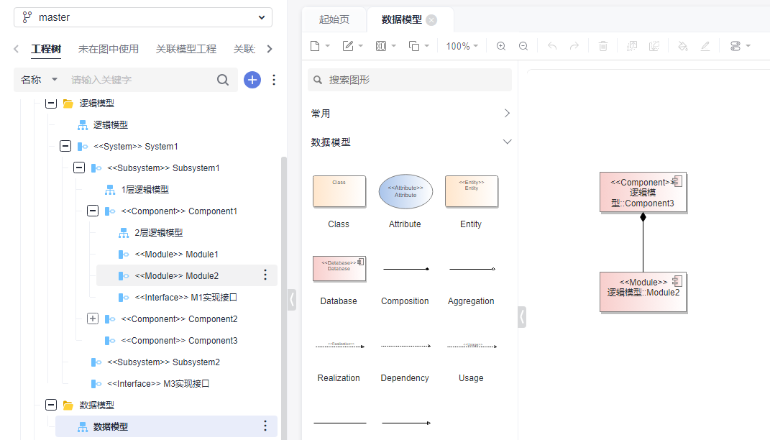Viewport: 770px width, 440px height.
Task: Click the redo arrow
Action: coord(574,46)
